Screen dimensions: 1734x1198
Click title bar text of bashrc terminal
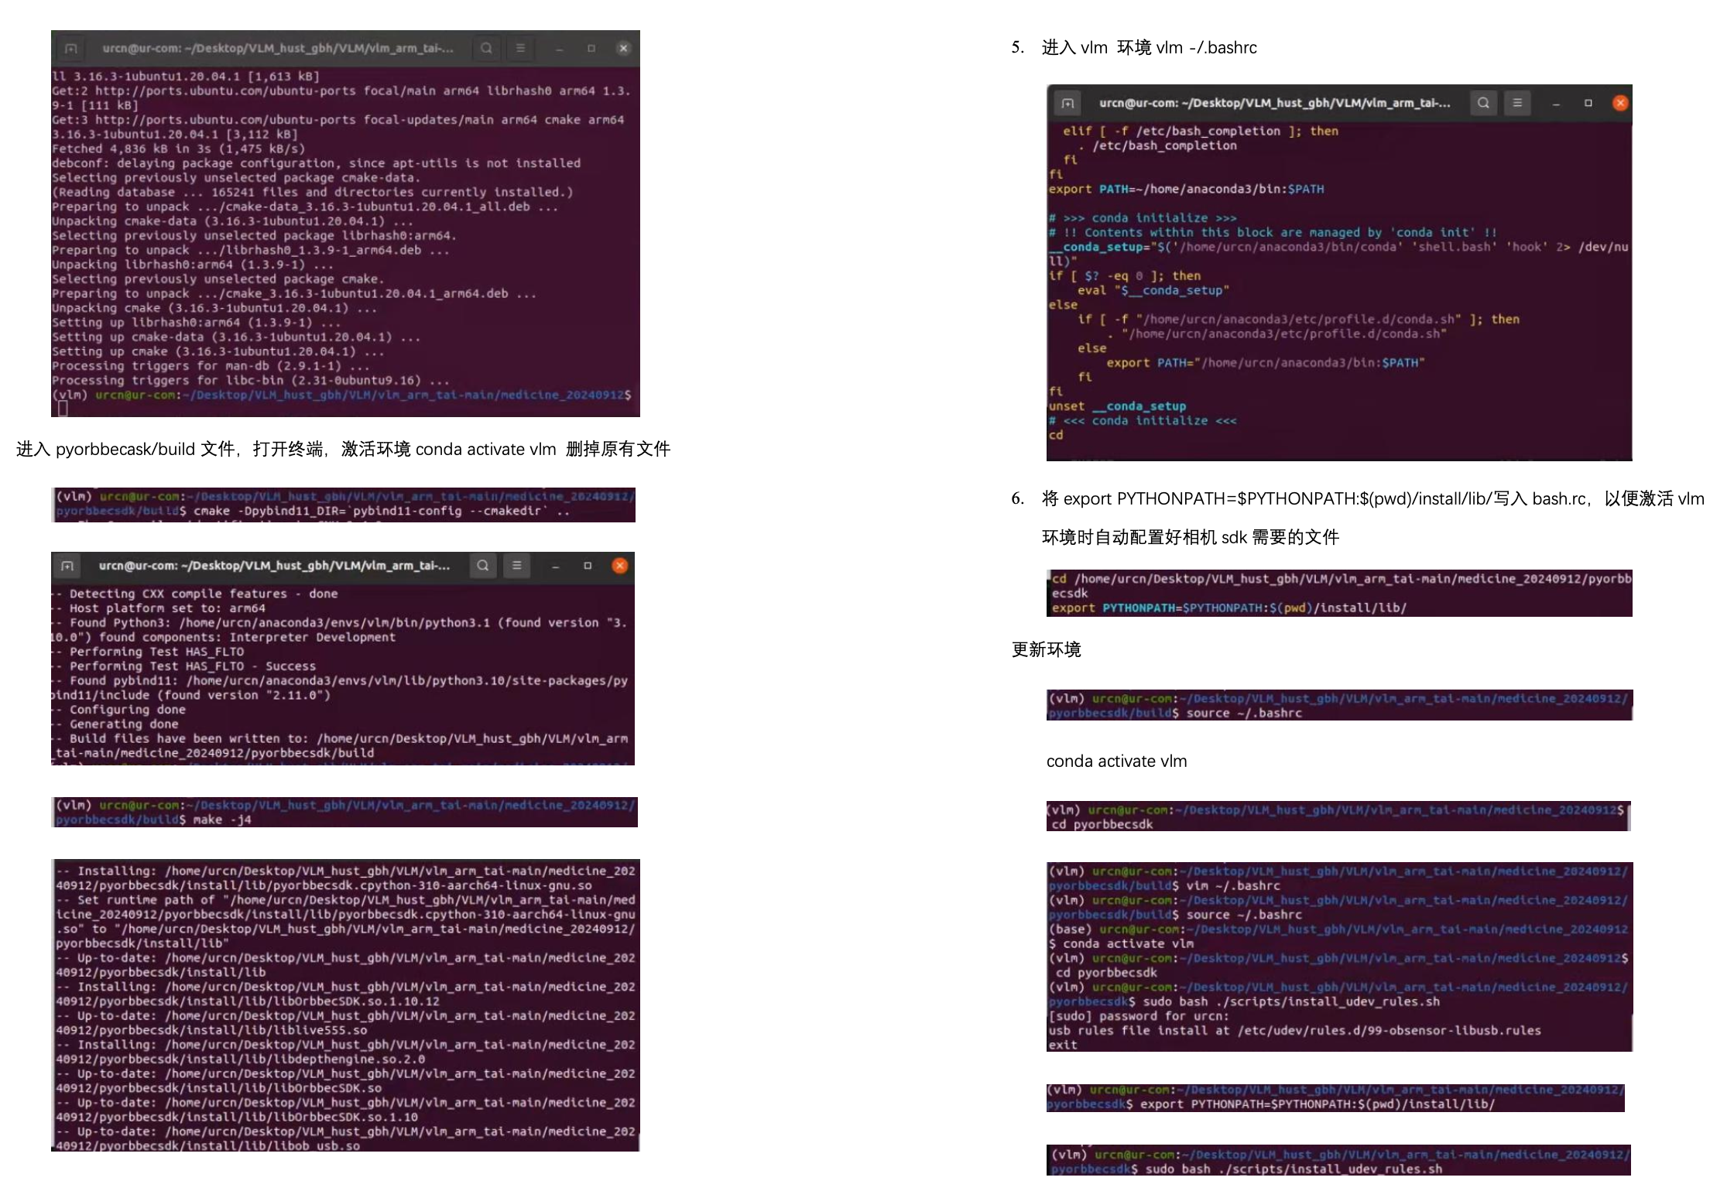(1274, 103)
